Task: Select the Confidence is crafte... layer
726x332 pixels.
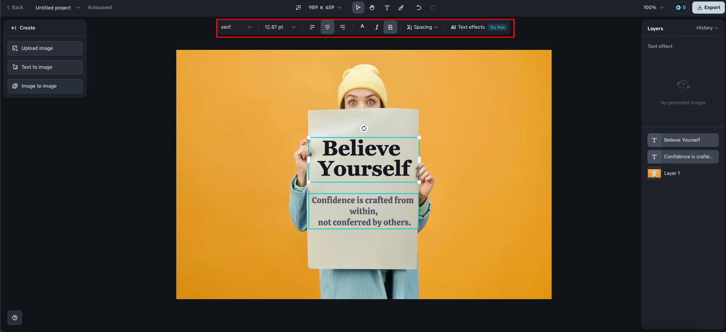Action: (x=683, y=157)
